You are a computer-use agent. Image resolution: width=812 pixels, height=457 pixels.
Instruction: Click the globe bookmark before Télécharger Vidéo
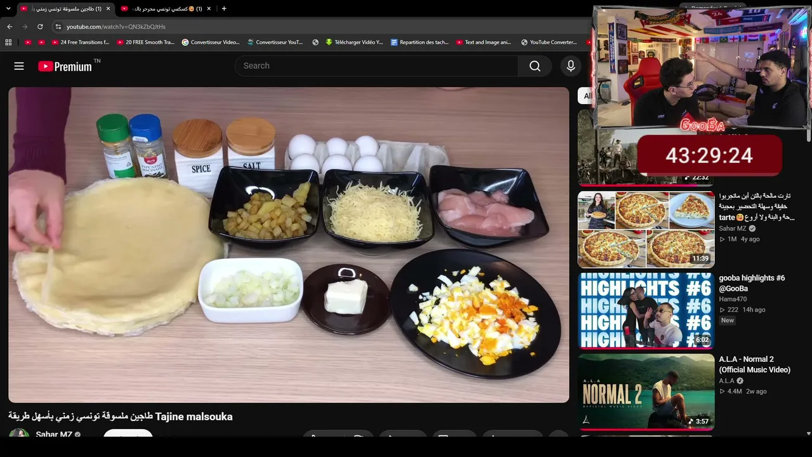[x=315, y=43]
